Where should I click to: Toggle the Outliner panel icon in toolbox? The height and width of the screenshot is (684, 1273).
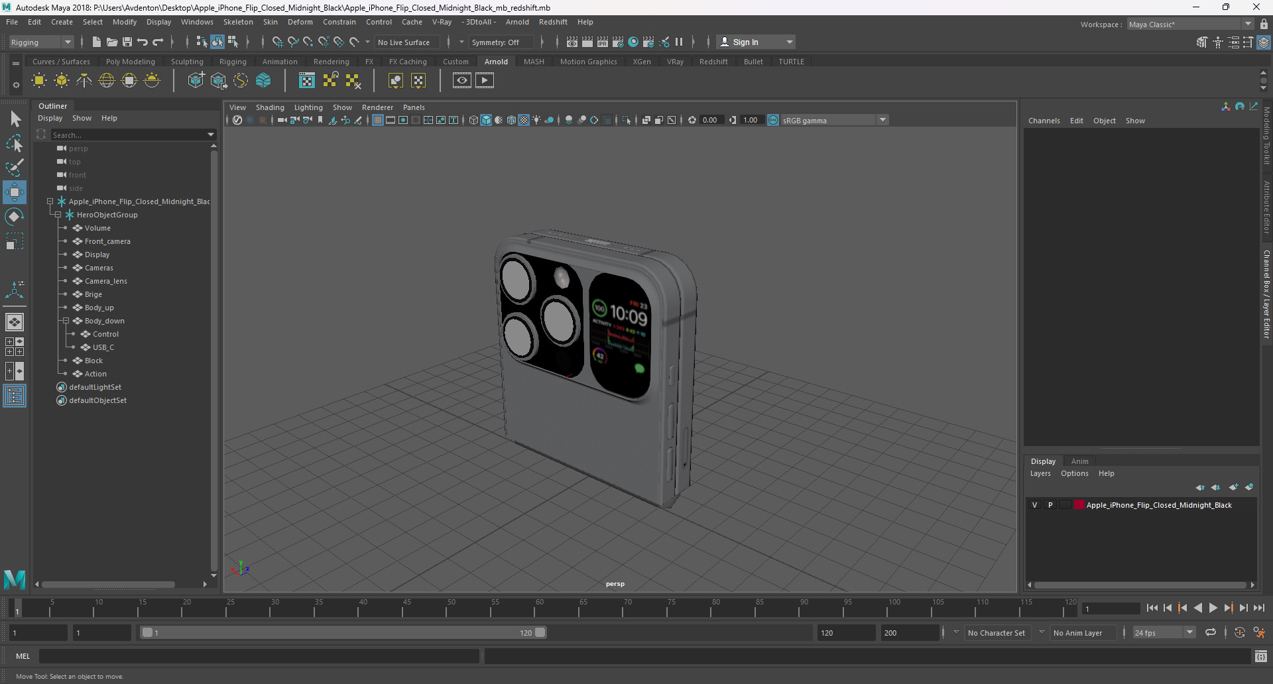(15, 396)
